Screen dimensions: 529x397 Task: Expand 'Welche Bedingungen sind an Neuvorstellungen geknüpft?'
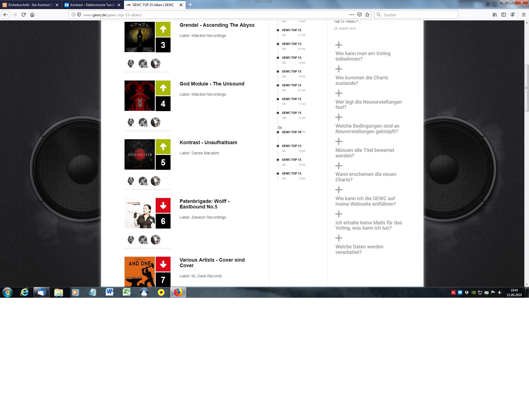339,117
